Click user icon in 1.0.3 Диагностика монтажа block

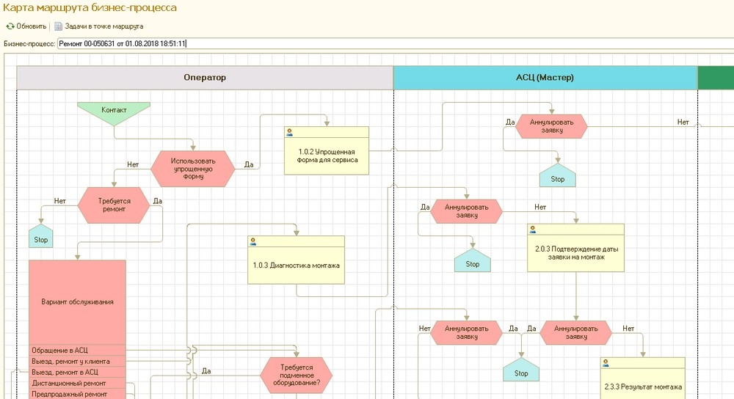pyautogui.click(x=253, y=241)
